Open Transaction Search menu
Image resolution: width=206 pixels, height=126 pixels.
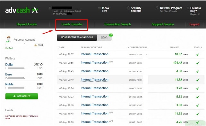click(x=117, y=24)
